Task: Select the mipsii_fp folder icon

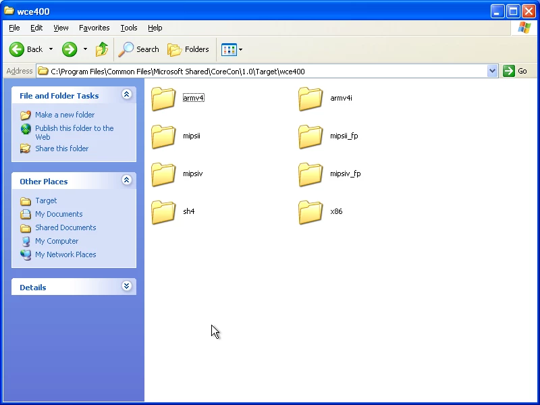Action: [310, 136]
